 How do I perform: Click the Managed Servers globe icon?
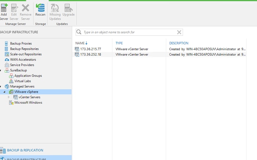[7, 87]
